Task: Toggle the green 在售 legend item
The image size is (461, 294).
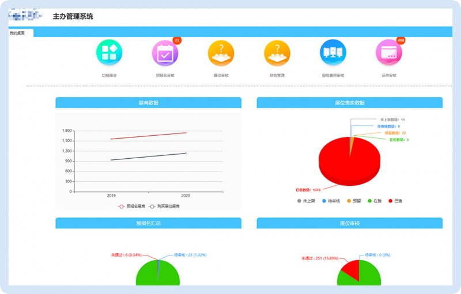Action: coord(375,201)
